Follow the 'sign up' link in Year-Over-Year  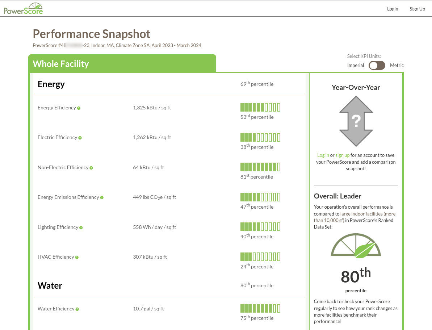click(343, 155)
